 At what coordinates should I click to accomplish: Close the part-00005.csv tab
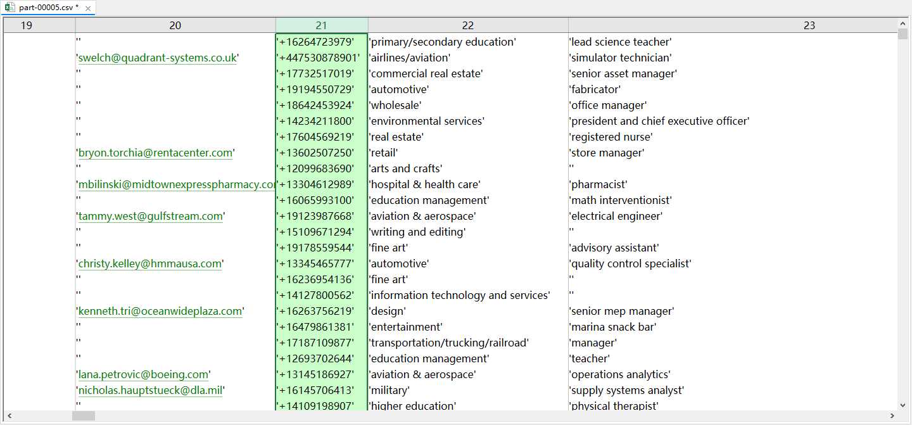(87, 8)
